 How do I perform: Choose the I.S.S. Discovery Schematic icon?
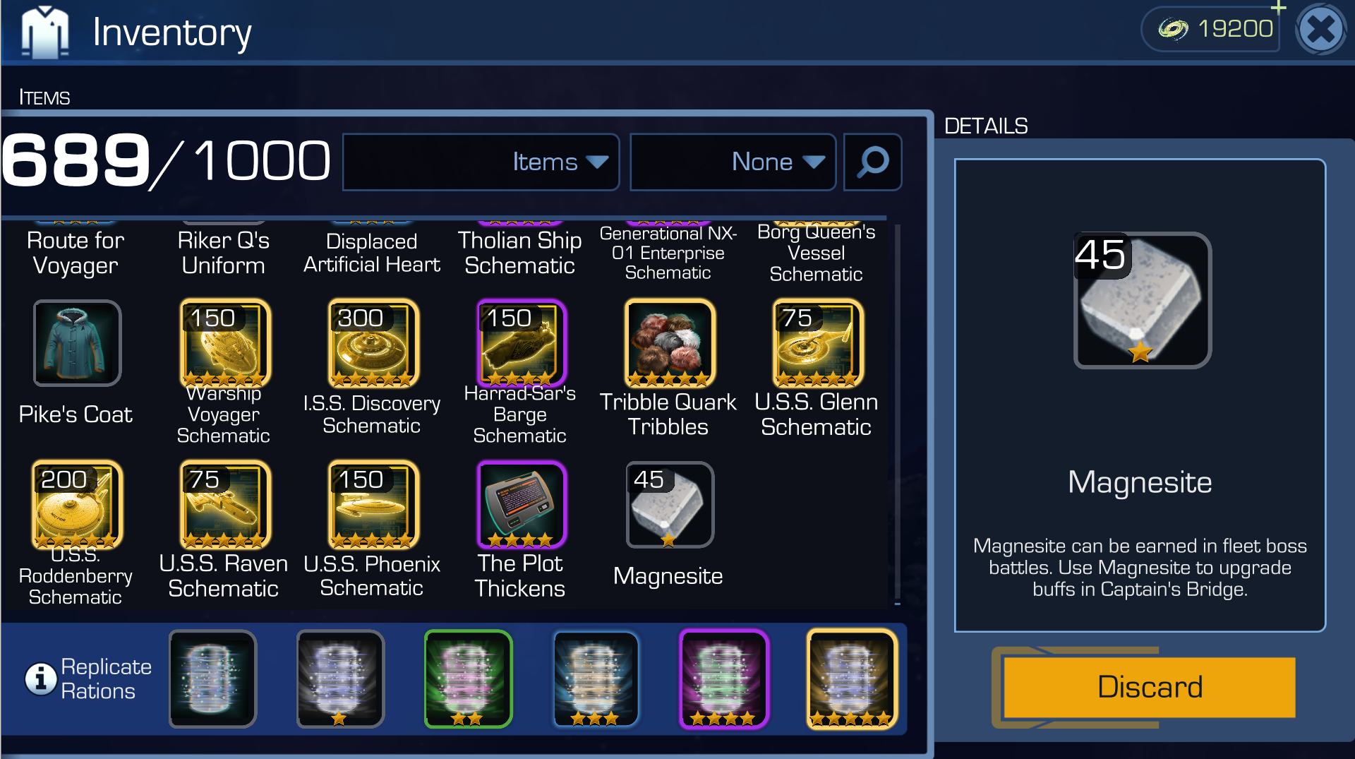click(373, 343)
